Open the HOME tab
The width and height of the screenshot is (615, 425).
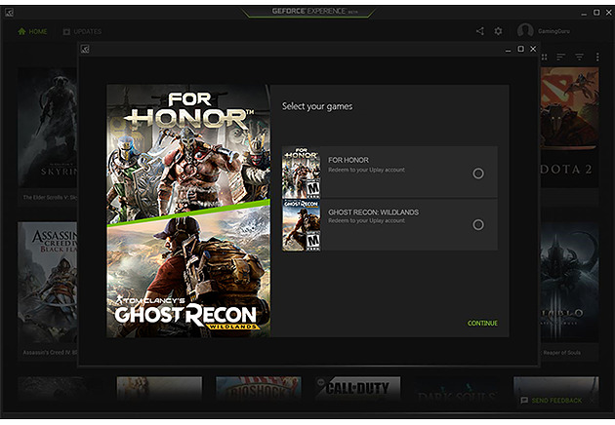tap(32, 32)
